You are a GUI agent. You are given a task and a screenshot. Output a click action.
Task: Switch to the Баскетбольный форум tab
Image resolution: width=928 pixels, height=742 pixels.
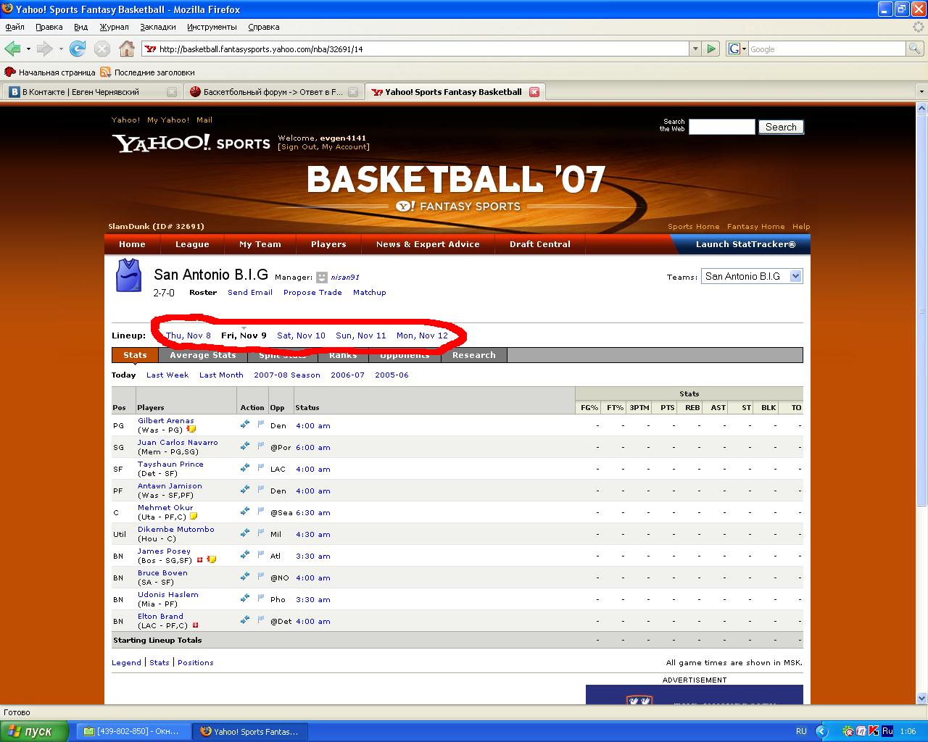point(273,92)
